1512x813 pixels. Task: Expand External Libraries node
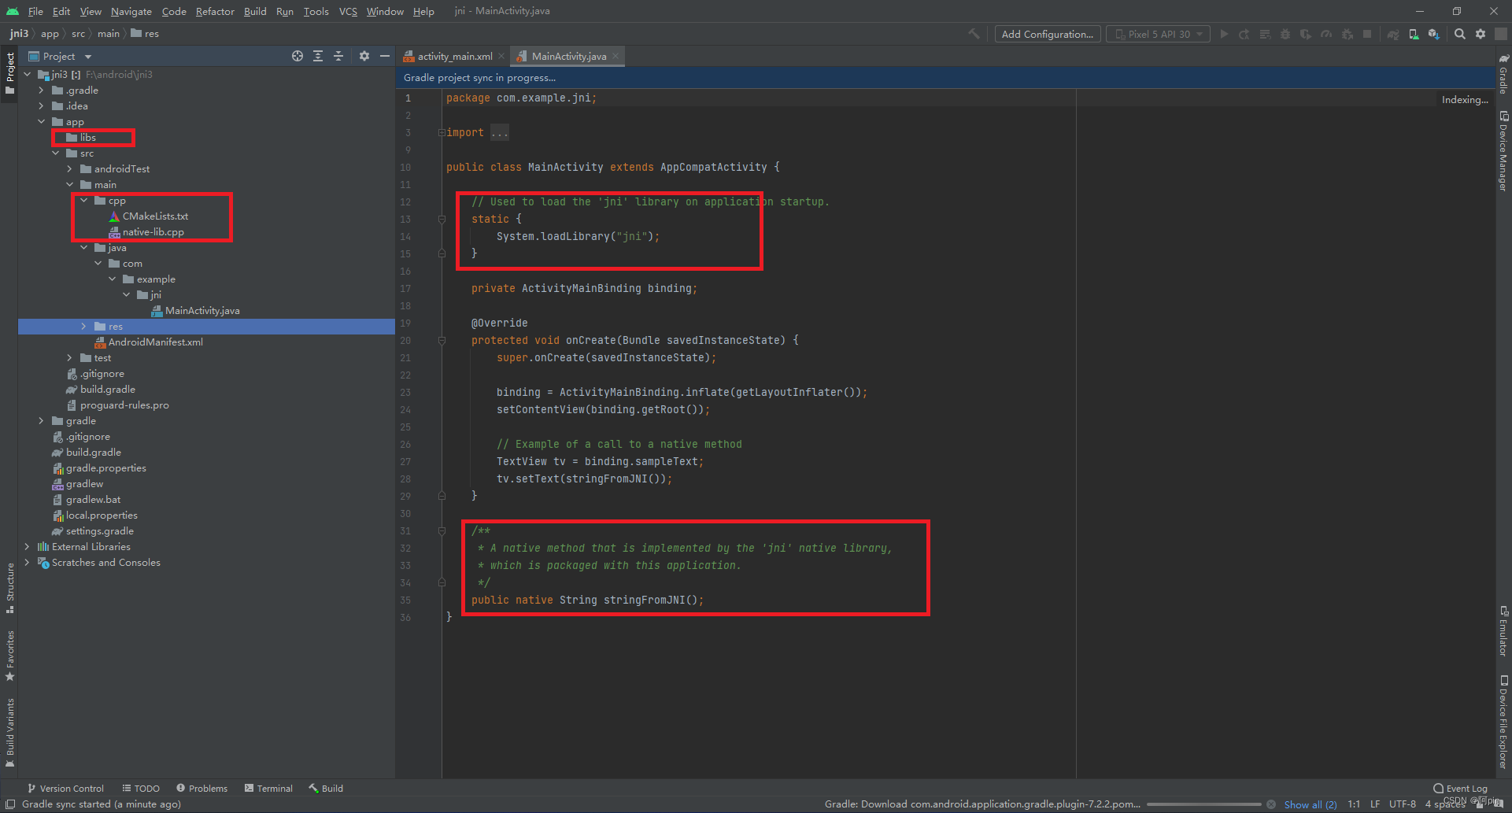click(x=27, y=547)
